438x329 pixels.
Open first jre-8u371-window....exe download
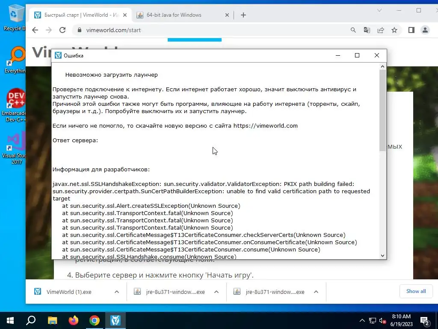coord(170,292)
